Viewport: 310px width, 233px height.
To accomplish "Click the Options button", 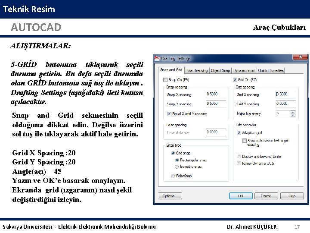I will pyautogui.click(x=170, y=196).
